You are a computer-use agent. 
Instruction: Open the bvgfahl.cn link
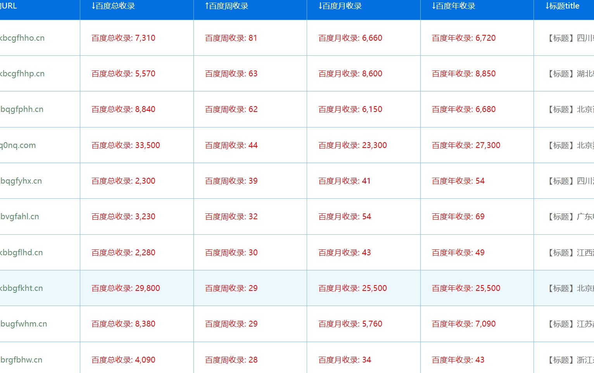[19, 217]
